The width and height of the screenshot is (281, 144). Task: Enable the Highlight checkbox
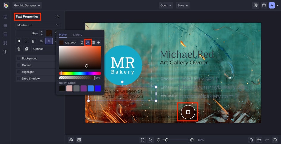point(19,72)
